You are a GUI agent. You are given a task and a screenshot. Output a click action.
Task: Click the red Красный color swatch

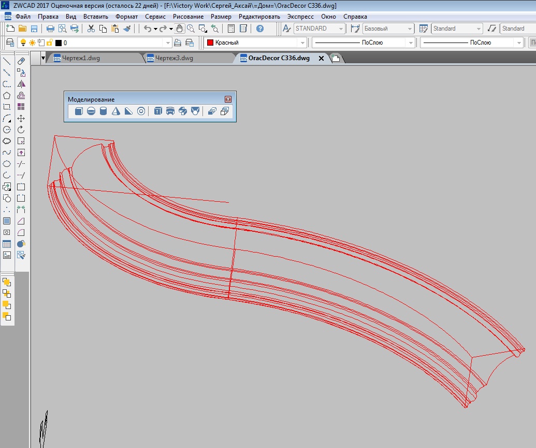point(210,43)
